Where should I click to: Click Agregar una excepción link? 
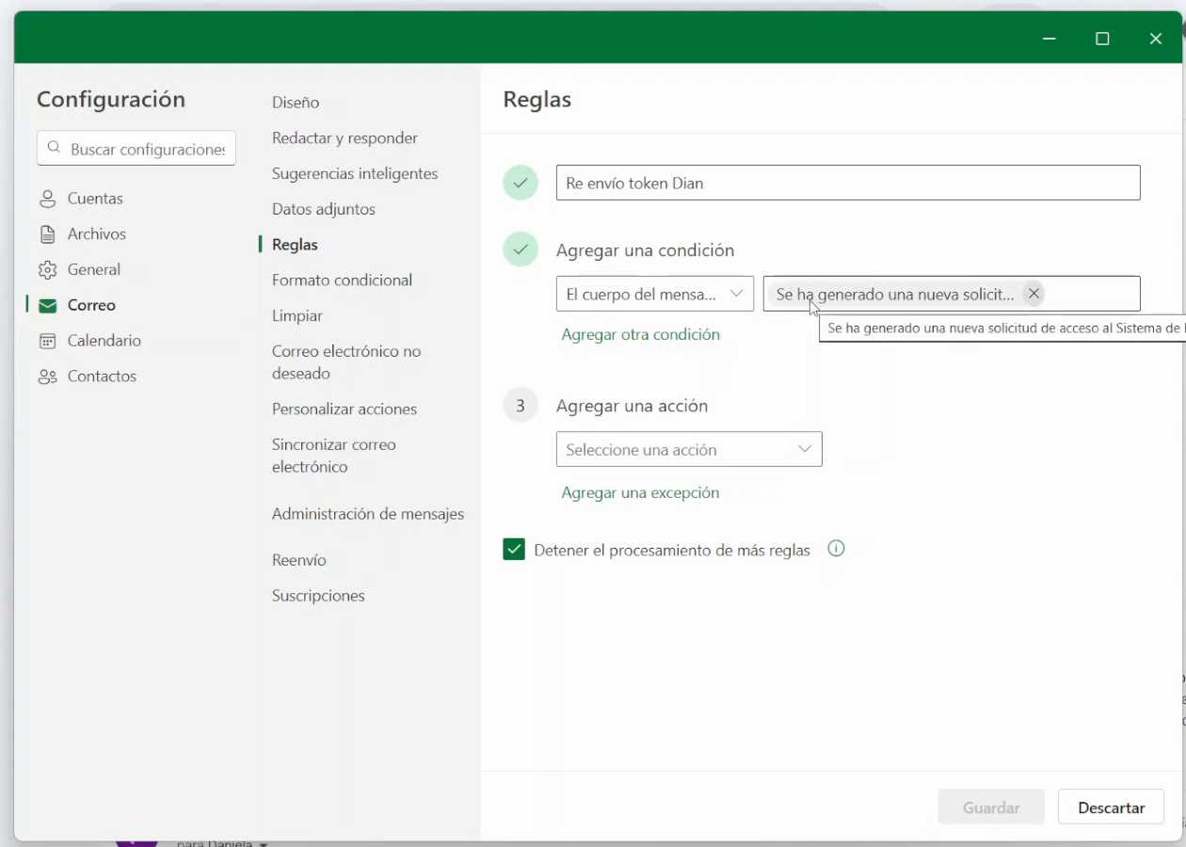[x=640, y=492]
